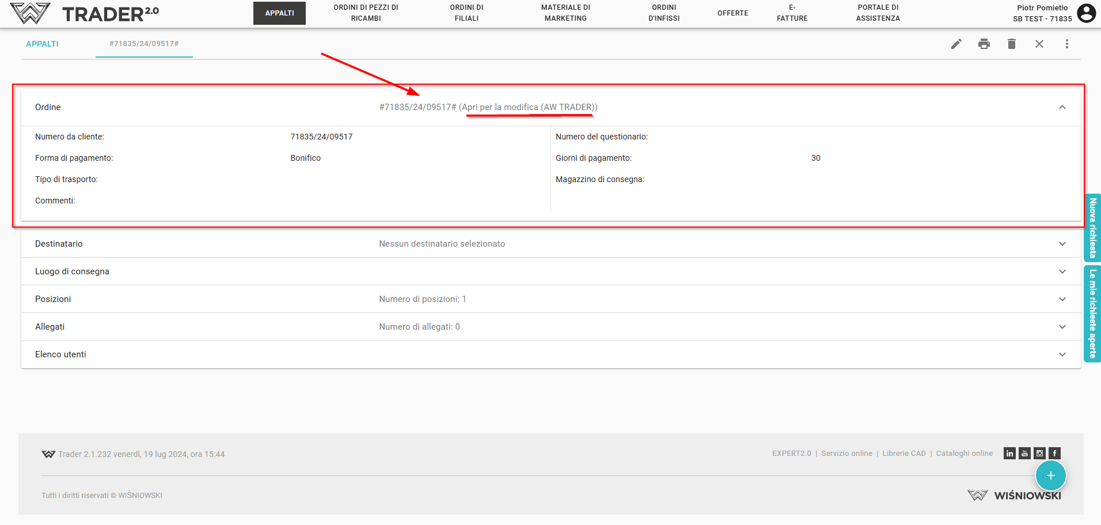
Task: Close the order with X icon
Action: coord(1039,44)
